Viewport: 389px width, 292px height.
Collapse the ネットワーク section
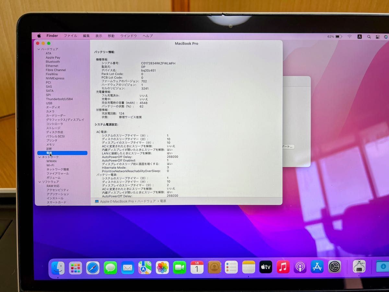point(39,157)
